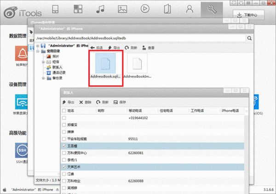Select the AddressBookImages file

(137, 66)
